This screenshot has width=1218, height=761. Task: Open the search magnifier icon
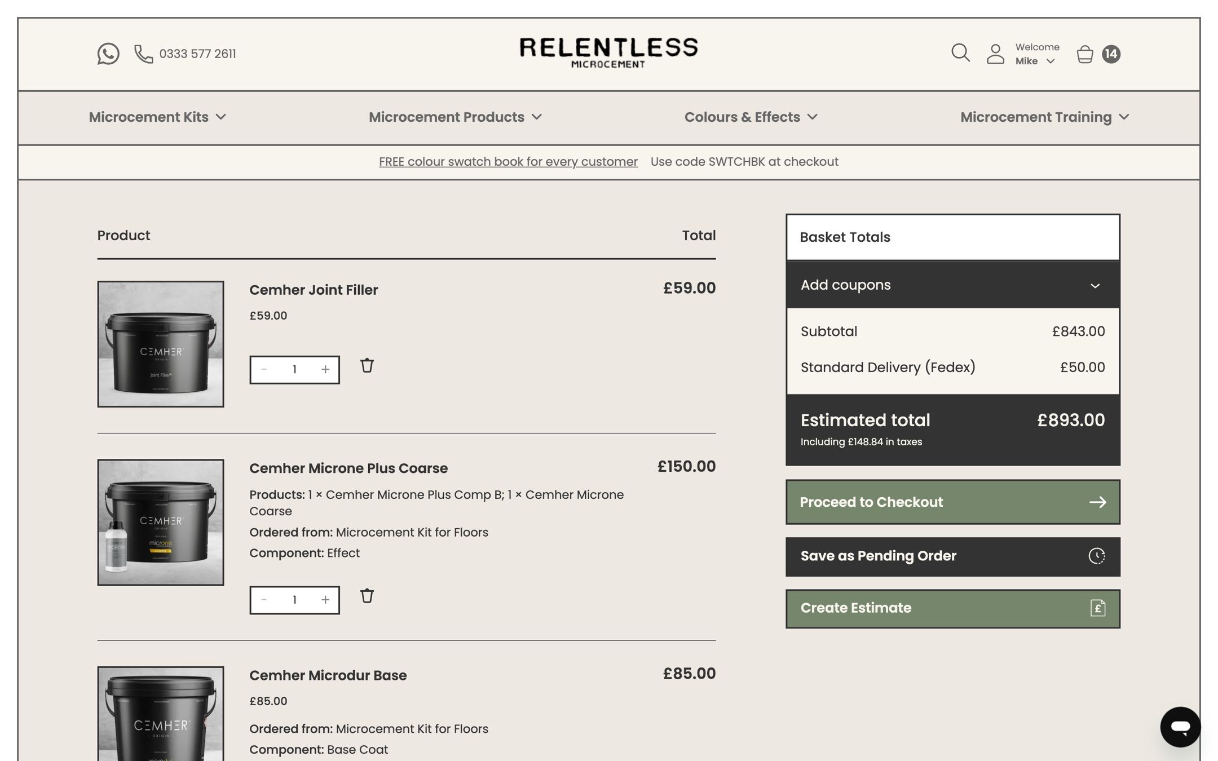[960, 53]
